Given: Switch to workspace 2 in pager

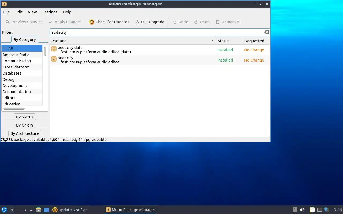Looking at the screenshot, I should coord(18,210).
